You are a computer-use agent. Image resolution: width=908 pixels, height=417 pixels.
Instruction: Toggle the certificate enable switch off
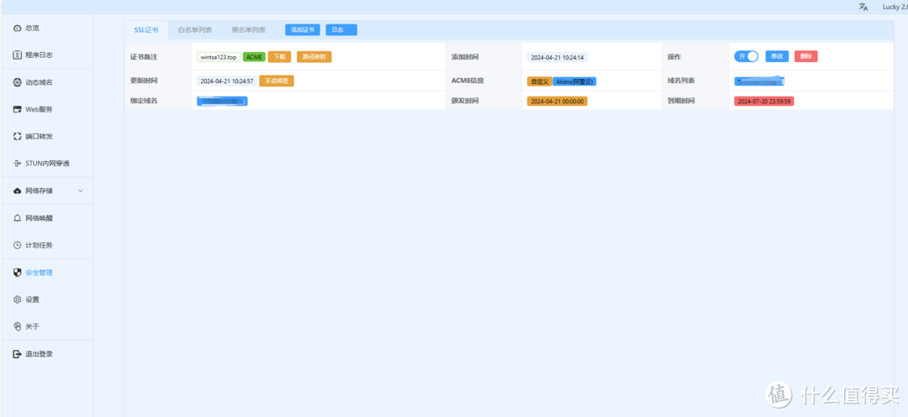pos(746,56)
